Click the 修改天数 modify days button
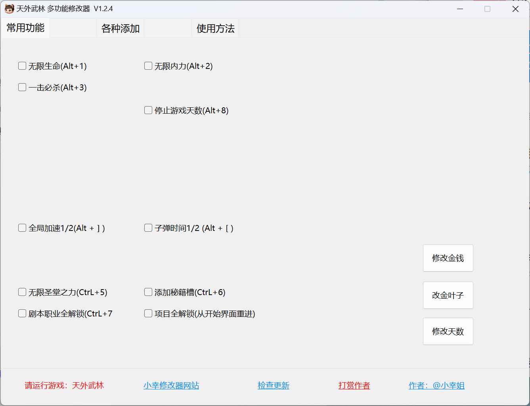Viewport: 530px width, 406px height. click(x=448, y=331)
